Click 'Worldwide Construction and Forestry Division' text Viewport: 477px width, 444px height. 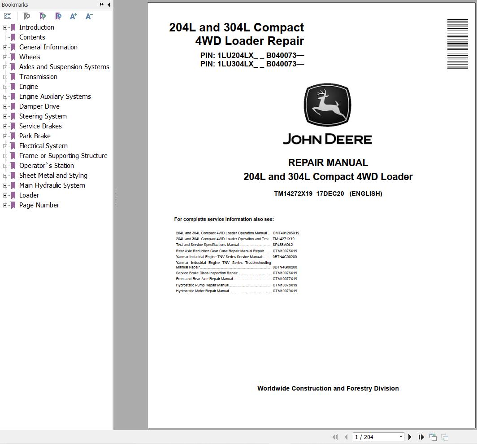(x=328, y=388)
